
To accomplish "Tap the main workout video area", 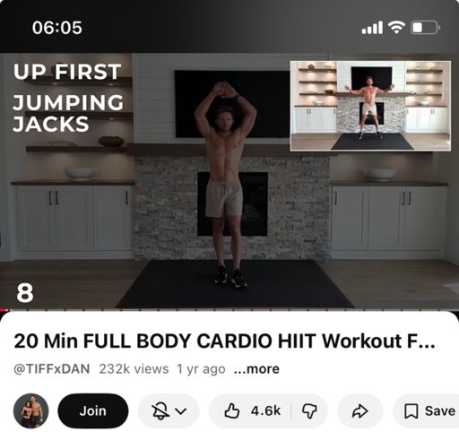I will point(229,181).
